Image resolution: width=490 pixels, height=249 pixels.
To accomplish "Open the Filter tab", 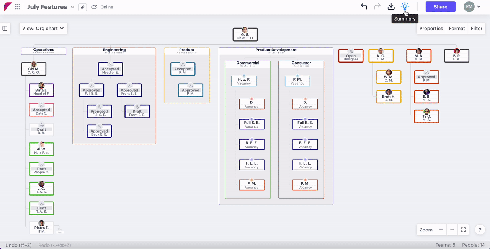I will coord(476,28).
